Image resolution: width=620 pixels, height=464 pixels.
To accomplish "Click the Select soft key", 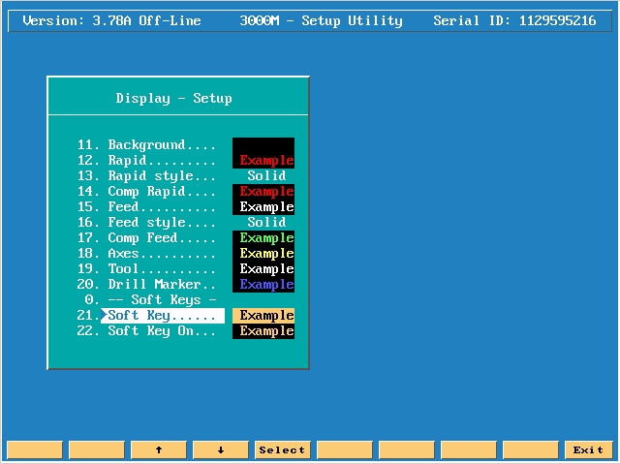I will [282, 449].
